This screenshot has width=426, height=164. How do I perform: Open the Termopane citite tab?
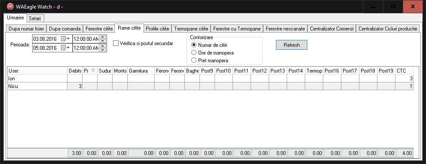point(191,28)
